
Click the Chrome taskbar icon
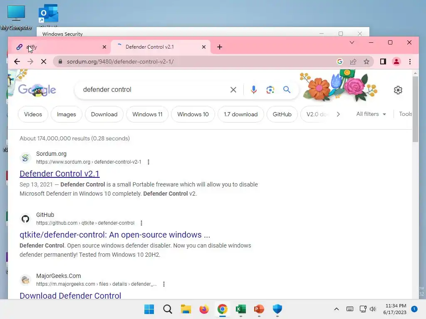pos(222,309)
